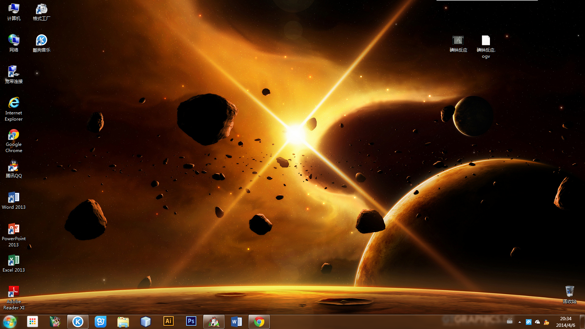This screenshot has height=329, width=585.
Task: Select the 腾讯QQ desktop shortcut
Action: 14,169
